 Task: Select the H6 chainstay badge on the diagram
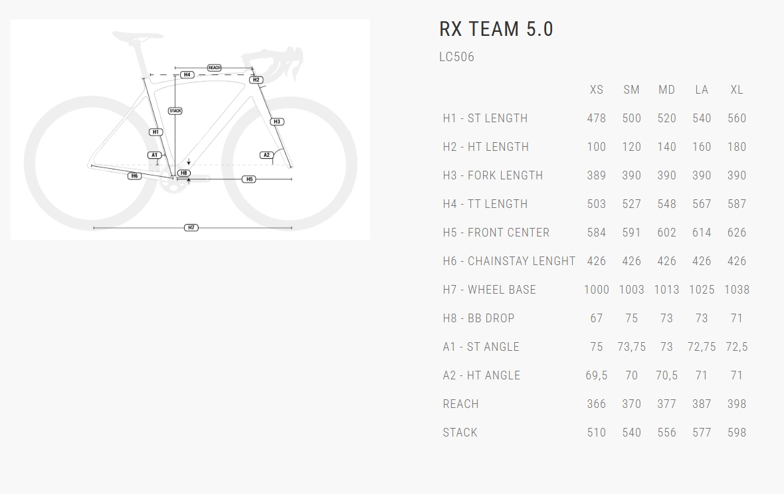134,176
